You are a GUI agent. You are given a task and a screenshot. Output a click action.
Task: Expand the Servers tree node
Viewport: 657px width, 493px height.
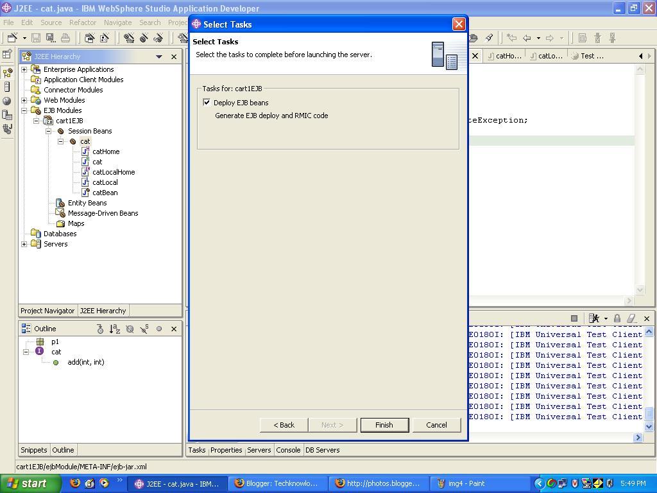[24, 244]
